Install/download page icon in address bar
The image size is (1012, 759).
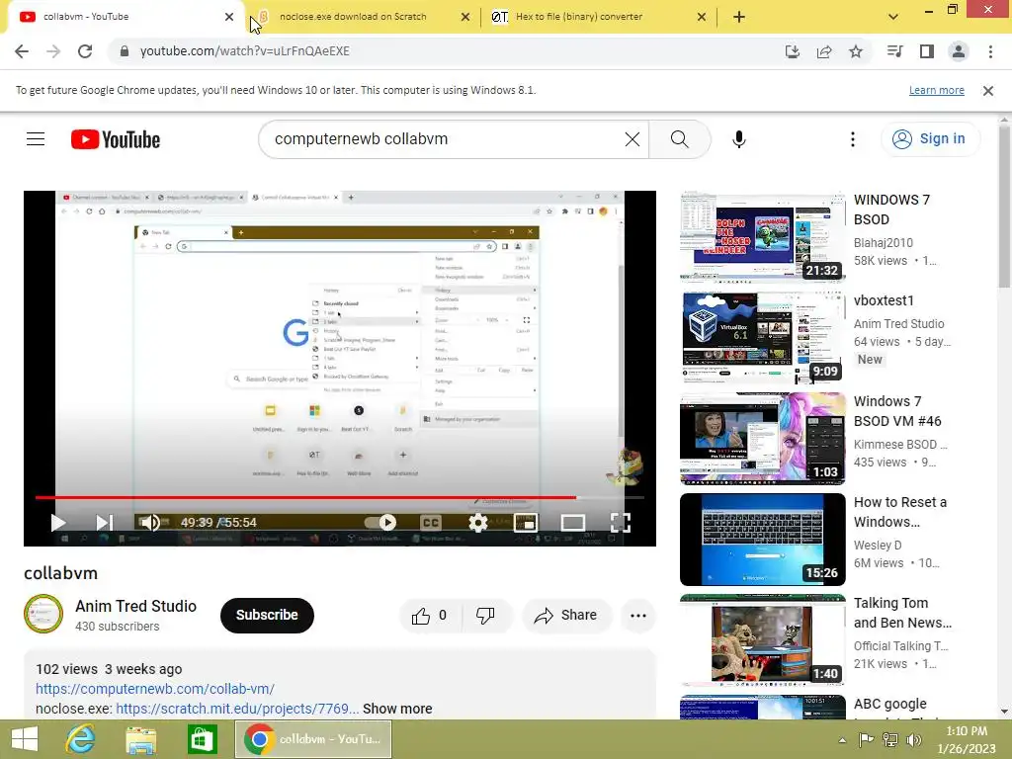793,51
